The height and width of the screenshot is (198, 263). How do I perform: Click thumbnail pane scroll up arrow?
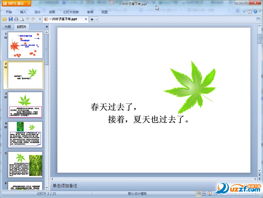coord(47,32)
